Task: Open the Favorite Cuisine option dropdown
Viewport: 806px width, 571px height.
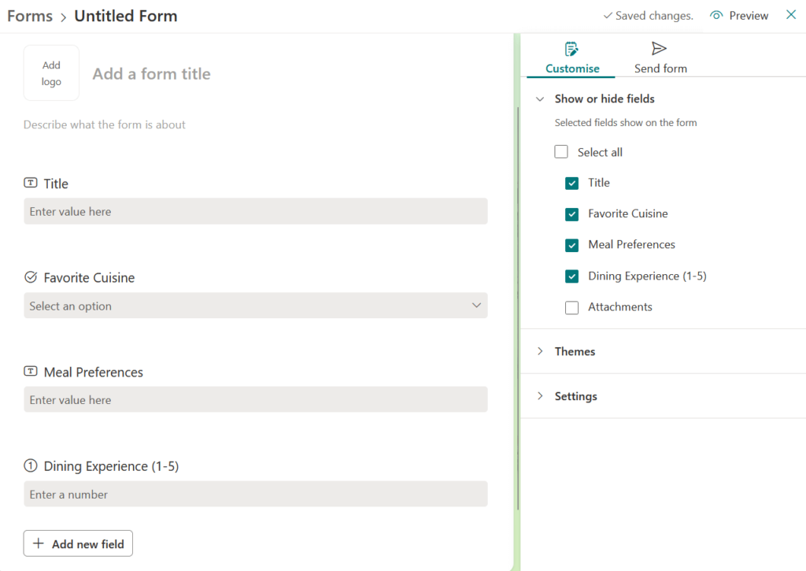Action: pyautogui.click(x=256, y=306)
